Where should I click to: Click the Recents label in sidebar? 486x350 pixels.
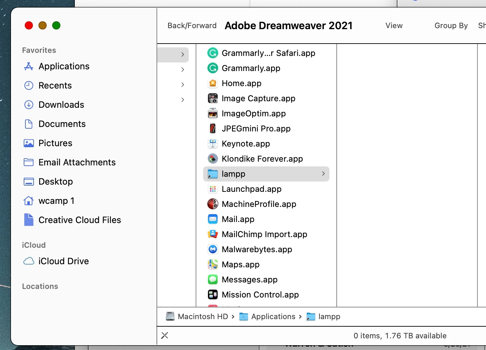[x=55, y=85]
